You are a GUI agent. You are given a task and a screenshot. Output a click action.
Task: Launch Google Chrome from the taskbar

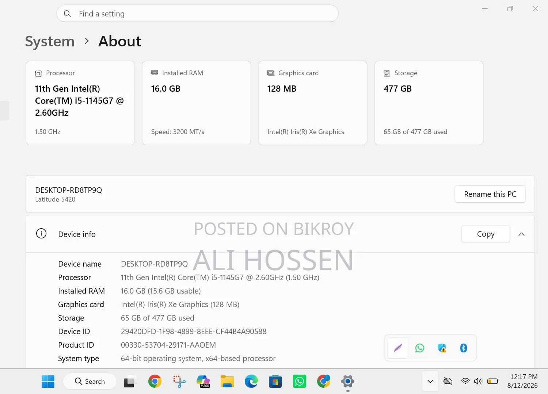155,382
